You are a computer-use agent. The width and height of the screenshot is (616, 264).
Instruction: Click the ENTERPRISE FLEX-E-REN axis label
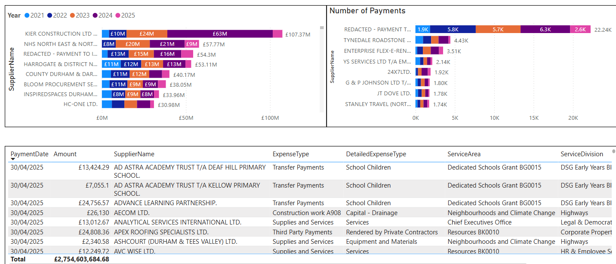coord(377,51)
